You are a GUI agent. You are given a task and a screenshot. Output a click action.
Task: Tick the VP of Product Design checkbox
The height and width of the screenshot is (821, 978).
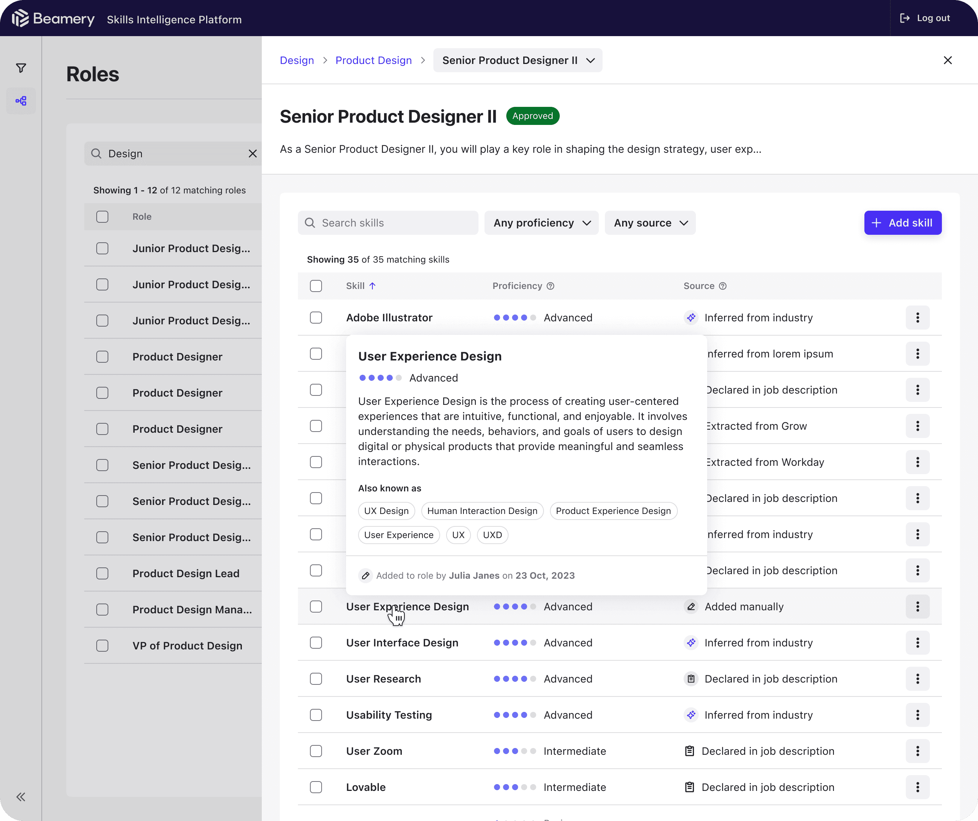[102, 646]
